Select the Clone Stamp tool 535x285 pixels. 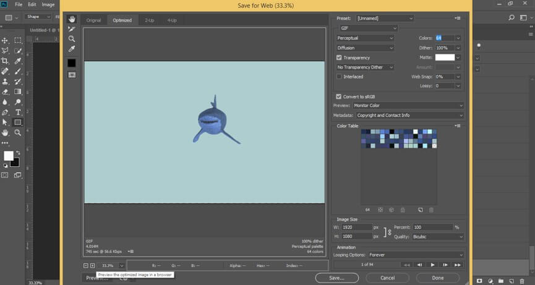coord(5,82)
